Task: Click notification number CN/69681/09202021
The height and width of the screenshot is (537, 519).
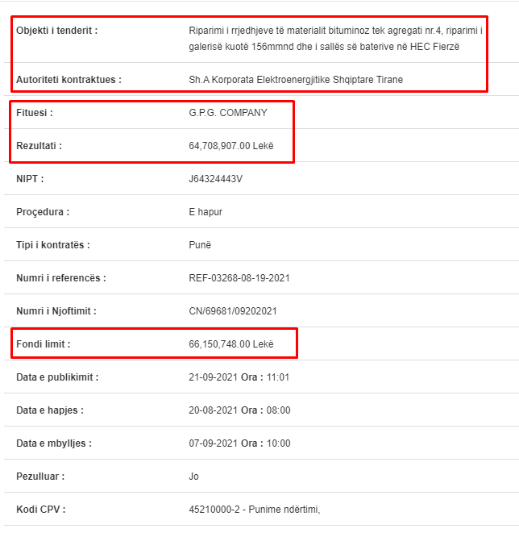Action: point(233,311)
